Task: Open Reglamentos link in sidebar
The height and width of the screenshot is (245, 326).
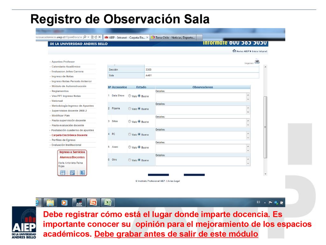Action: (x=60, y=91)
